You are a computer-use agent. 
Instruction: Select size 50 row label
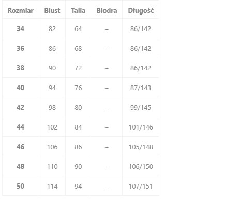coord(20,186)
